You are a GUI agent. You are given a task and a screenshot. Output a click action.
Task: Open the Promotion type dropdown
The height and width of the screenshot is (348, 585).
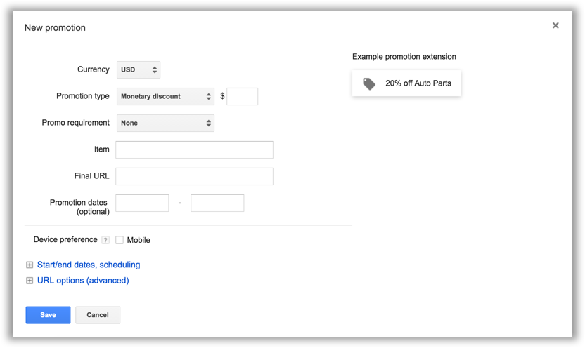pyautogui.click(x=165, y=96)
